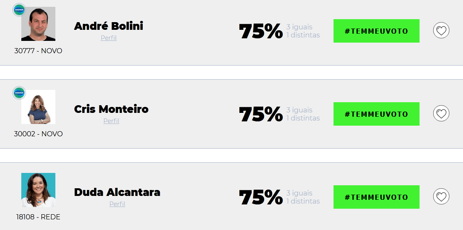
Task: Click the candidate name Cris Monteiro
Action: click(x=111, y=109)
